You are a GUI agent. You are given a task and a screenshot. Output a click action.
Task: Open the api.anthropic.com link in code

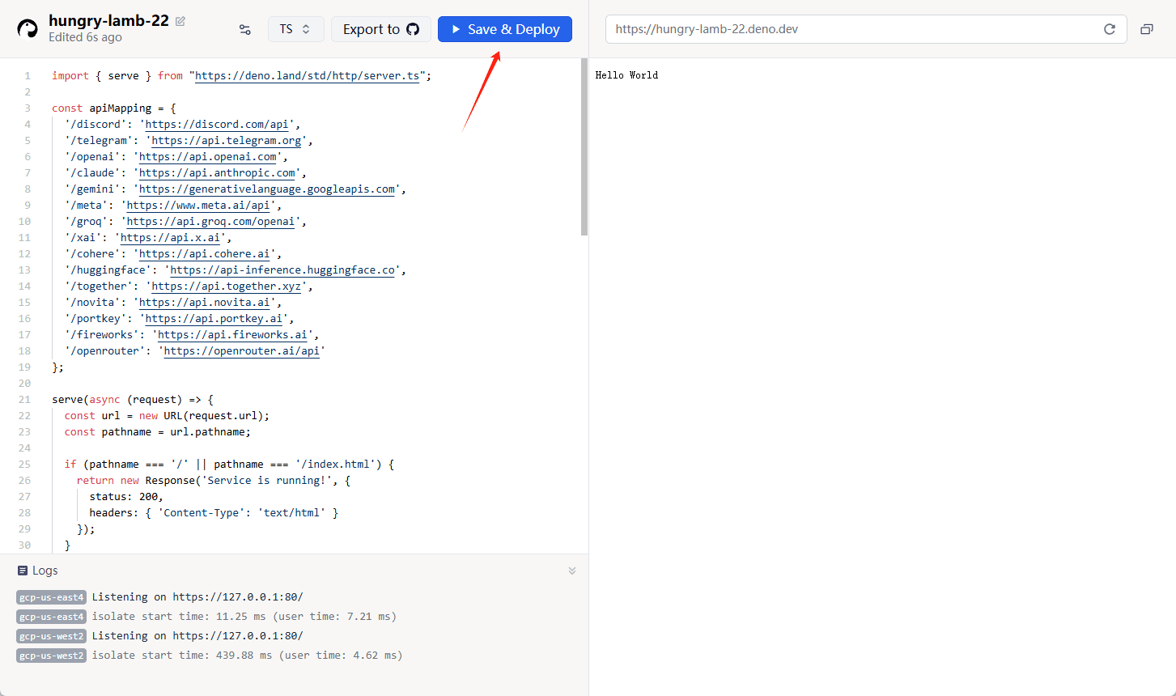pyautogui.click(x=217, y=172)
